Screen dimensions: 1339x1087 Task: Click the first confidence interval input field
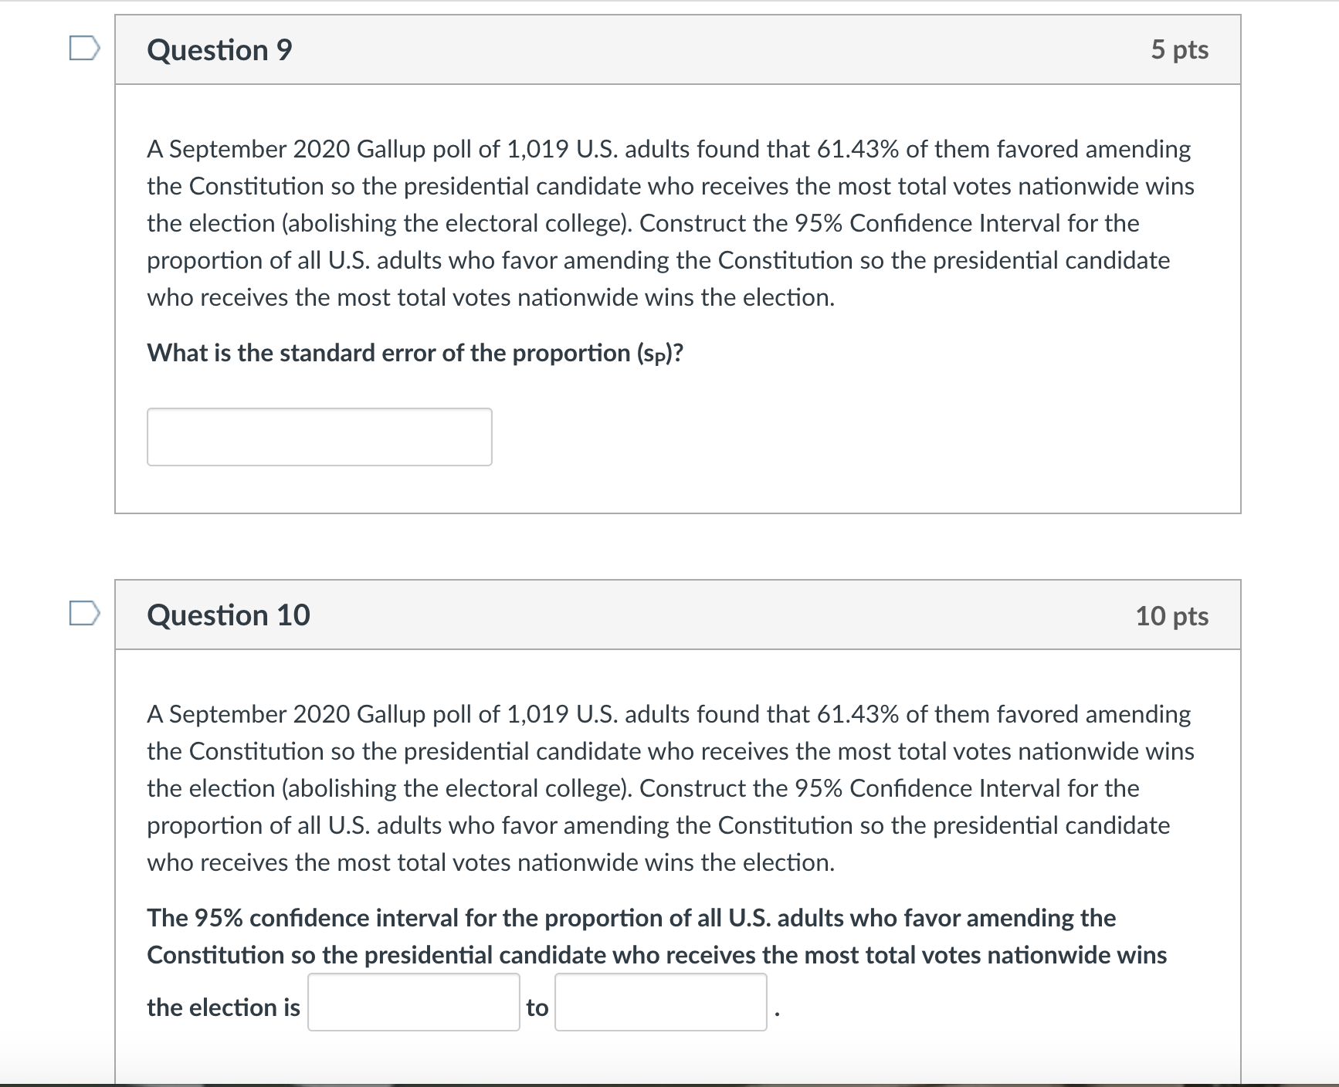point(414,1004)
